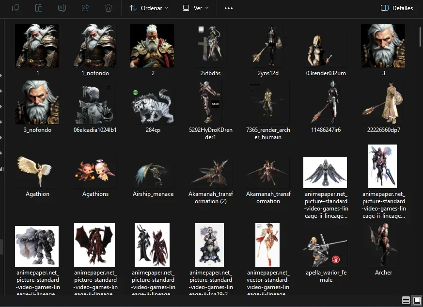Click the file name 2yns12d
Viewport: 423px width, 307px height.
pos(268,73)
